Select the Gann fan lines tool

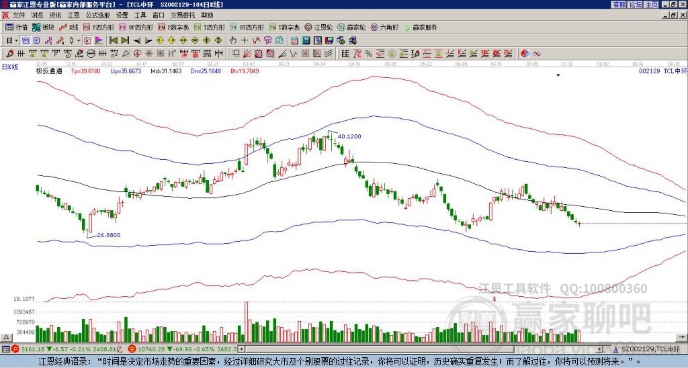click(247, 54)
